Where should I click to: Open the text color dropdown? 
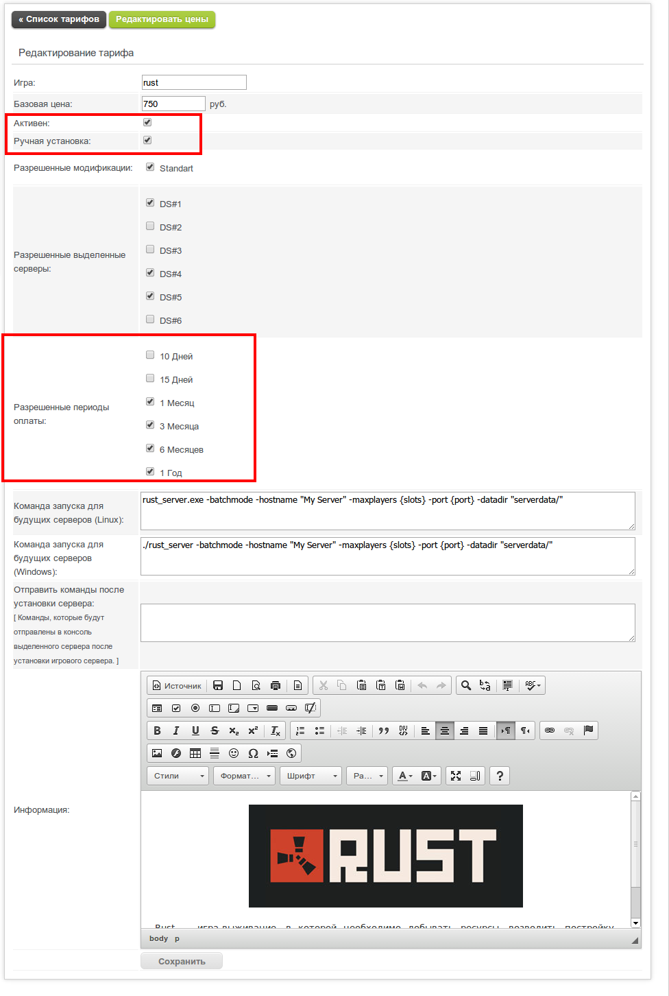(x=406, y=776)
